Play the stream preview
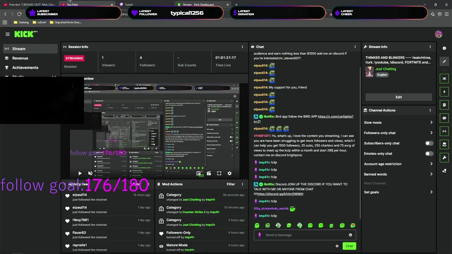This screenshot has width=452, height=254. click(x=80, y=173)
